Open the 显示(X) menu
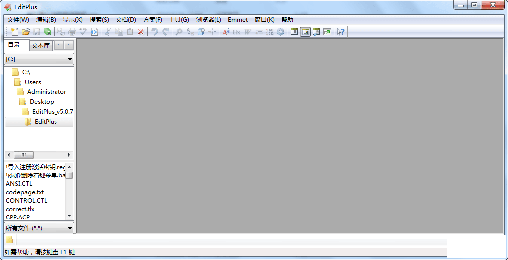508x260 pixels. coord(72,20)
